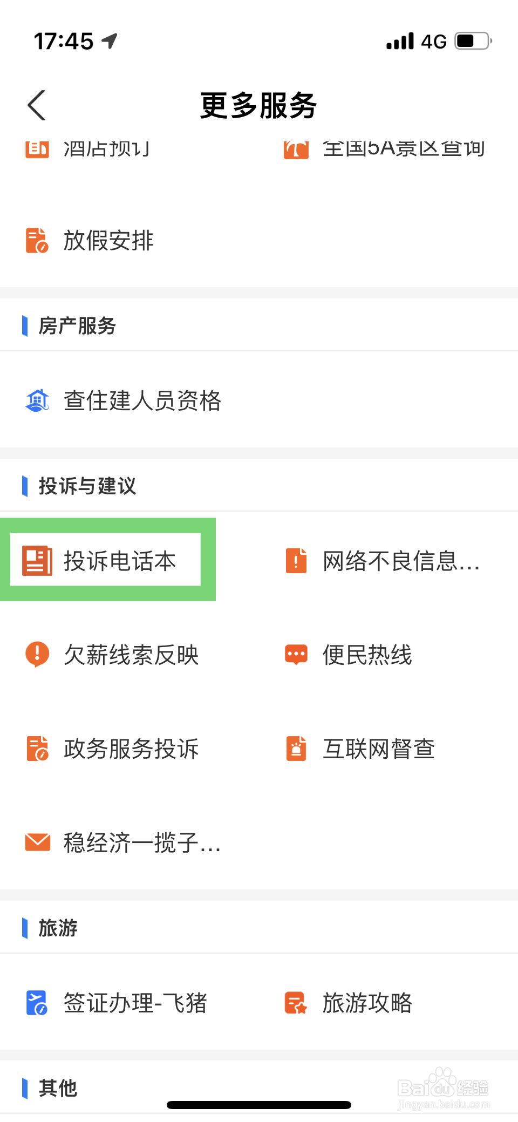518x1122 pixels.
Task: Tap the 欠薪线索反映 exclamation icon
Action: point(37,655)
